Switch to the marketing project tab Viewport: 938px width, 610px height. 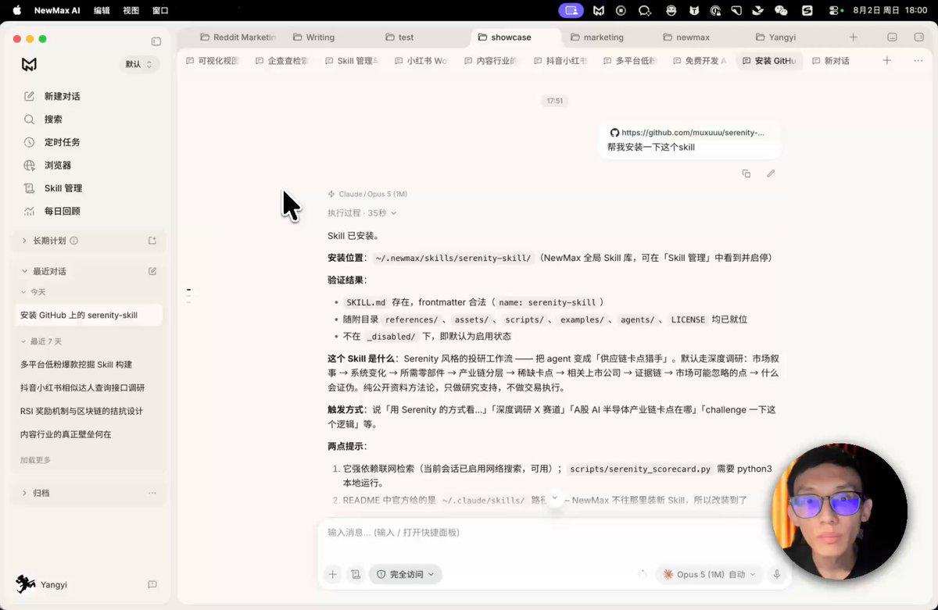[596, 37]
